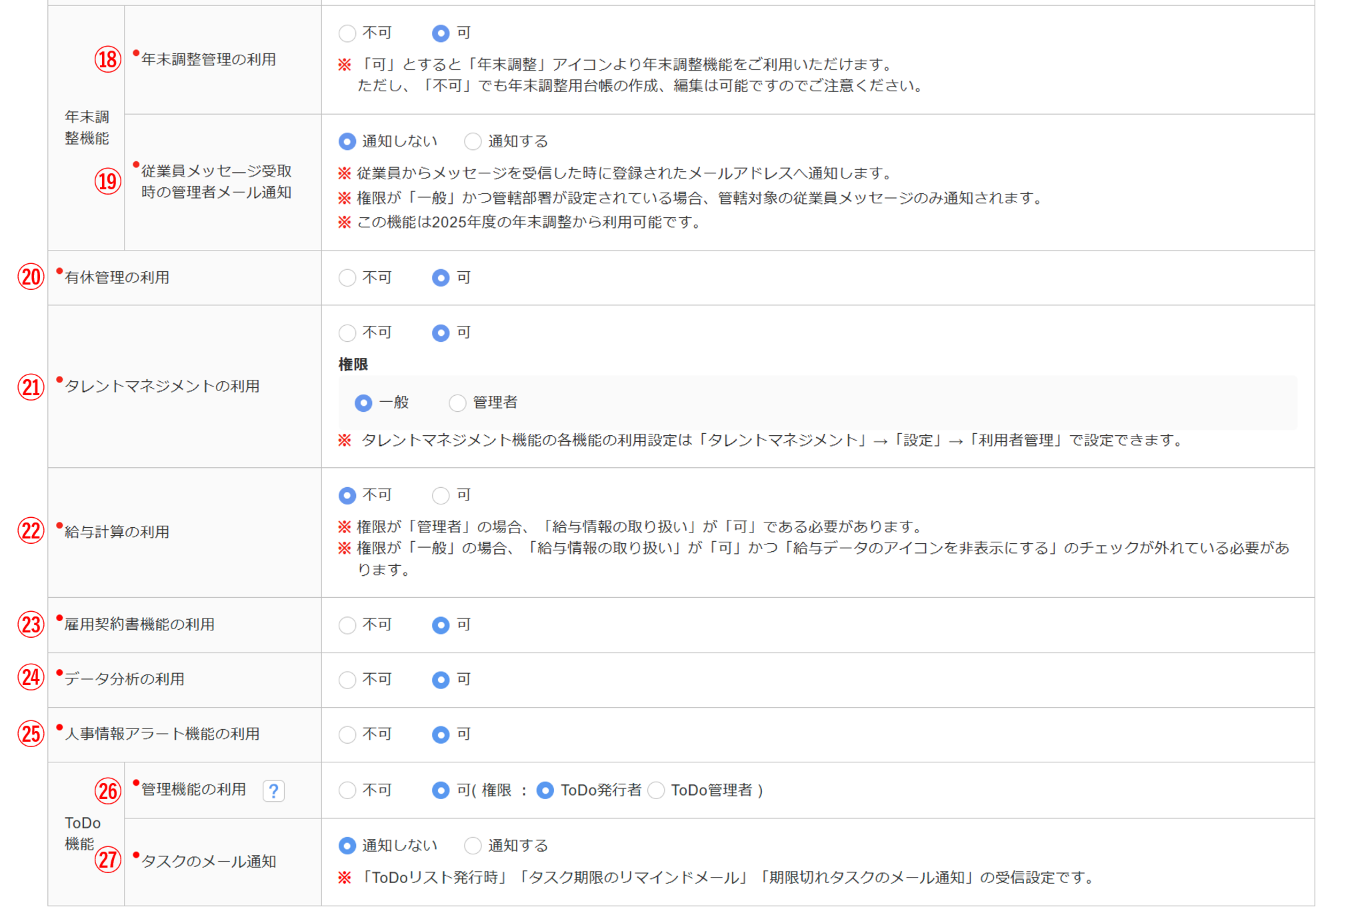Click the help question mark icon beside 管理機能の利用

click(273, 790)
